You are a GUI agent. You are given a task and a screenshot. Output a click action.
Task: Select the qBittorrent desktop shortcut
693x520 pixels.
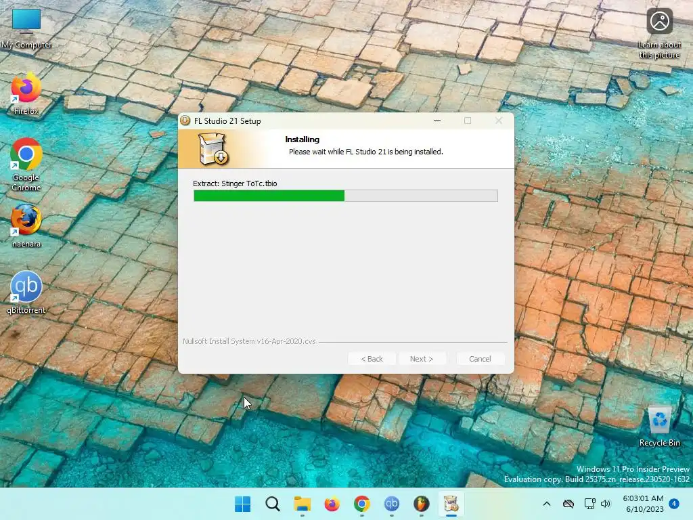pyautogui.click(x=26, y=292)
